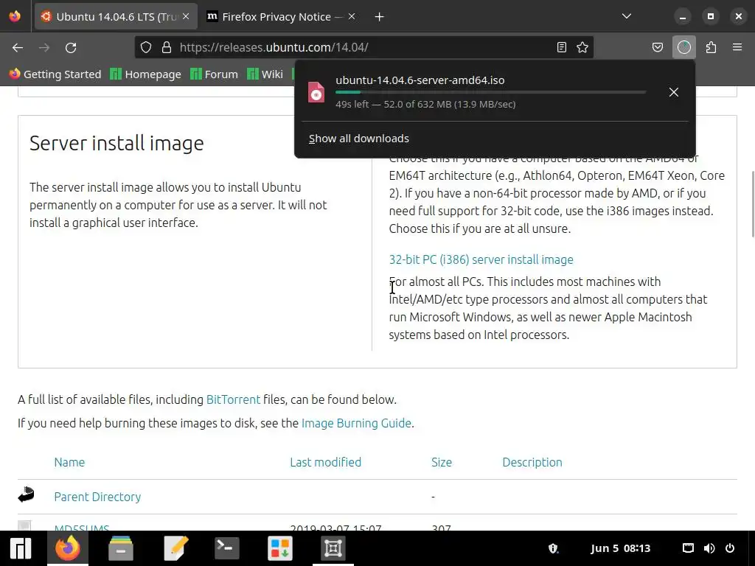This screenshot has height=566, width=755.
Task: Open the software manager taskbar icon
Action: click(x=279, y=548)
